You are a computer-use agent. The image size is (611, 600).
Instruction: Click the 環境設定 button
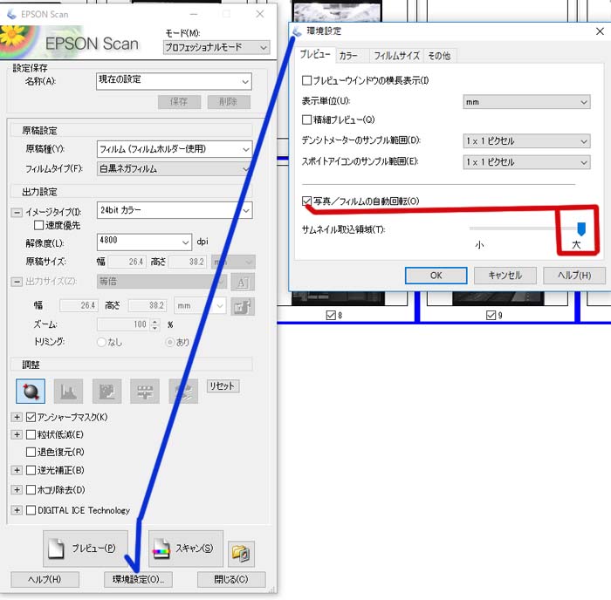point(138,579)
